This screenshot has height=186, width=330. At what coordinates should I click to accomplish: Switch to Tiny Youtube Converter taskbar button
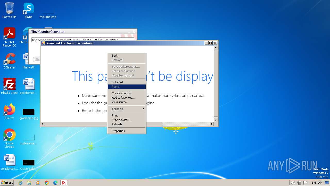pyautogui.click(x=64, y=183)
